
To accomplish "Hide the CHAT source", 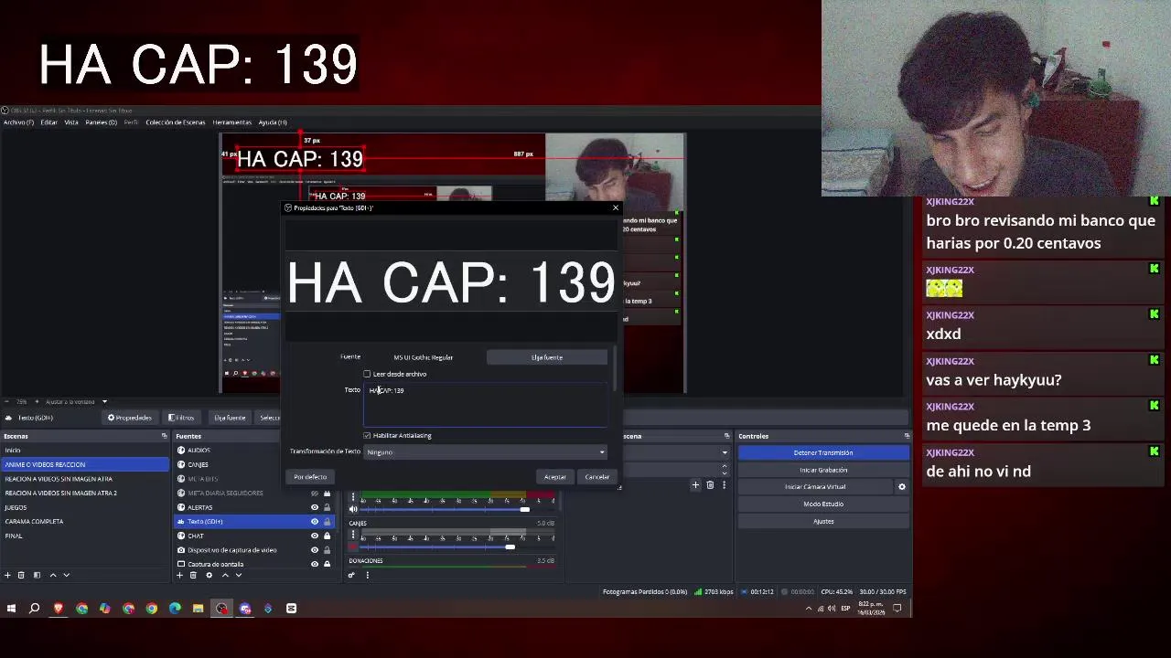I will (x=315, y=536).
